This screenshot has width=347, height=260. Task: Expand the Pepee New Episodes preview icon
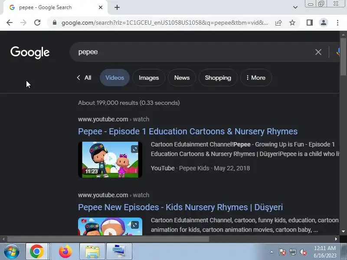click(134, 225)
